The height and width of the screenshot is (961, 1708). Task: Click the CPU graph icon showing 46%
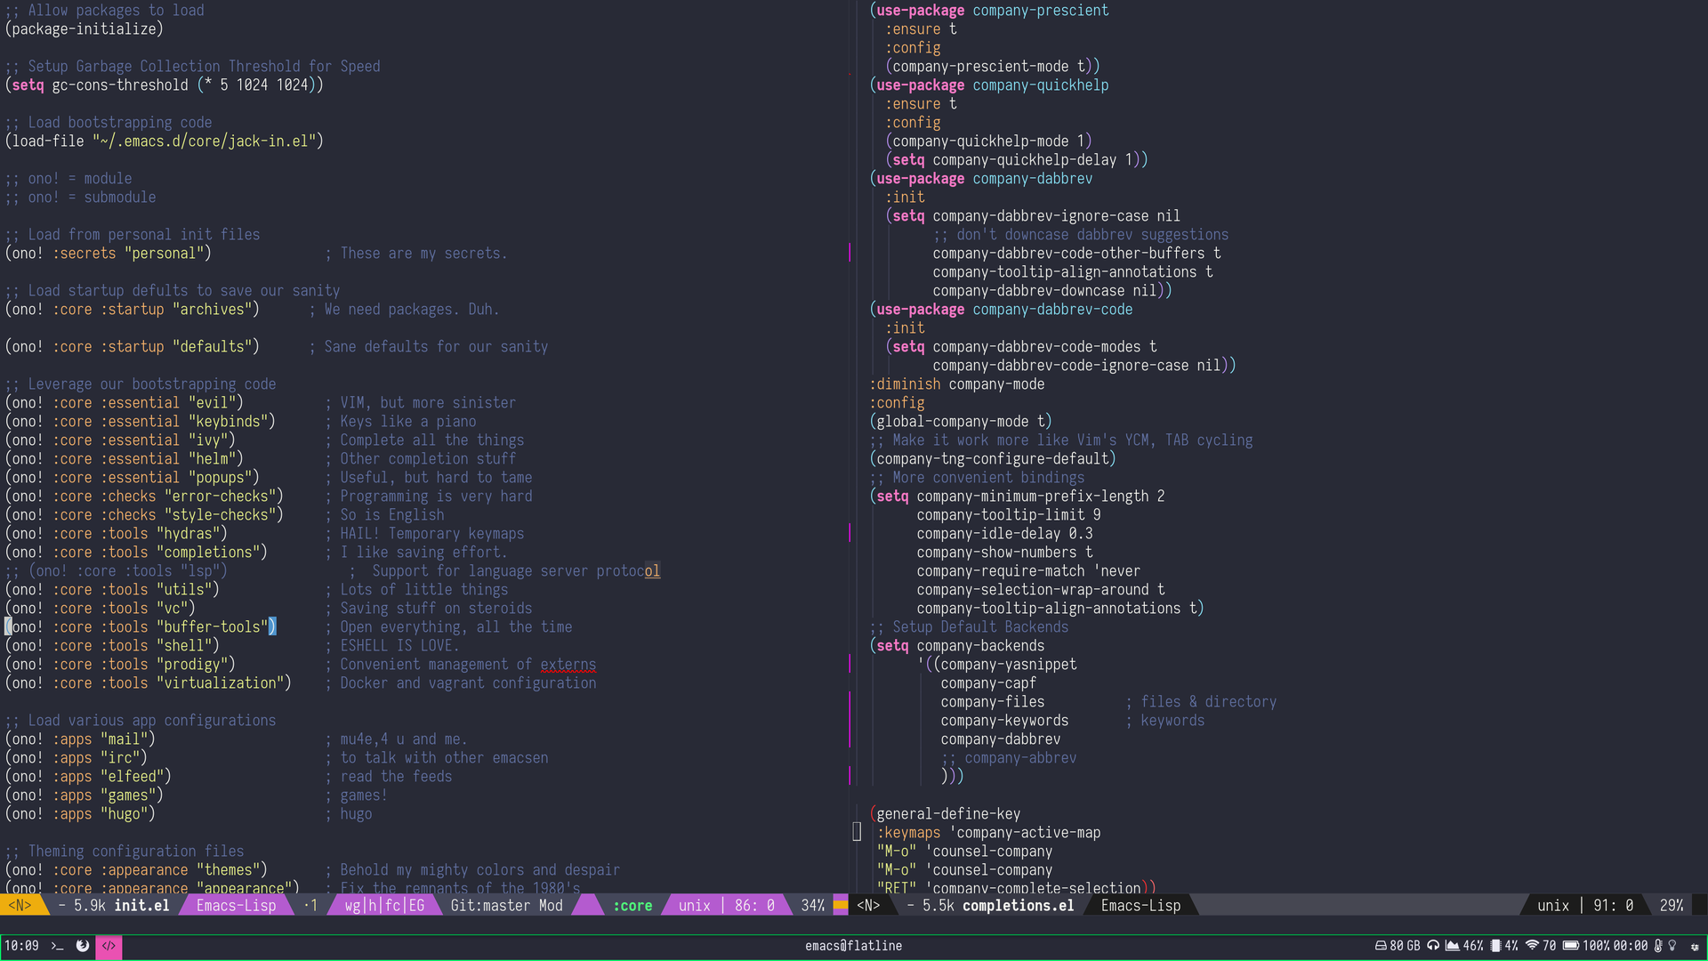pos(1452,946)
